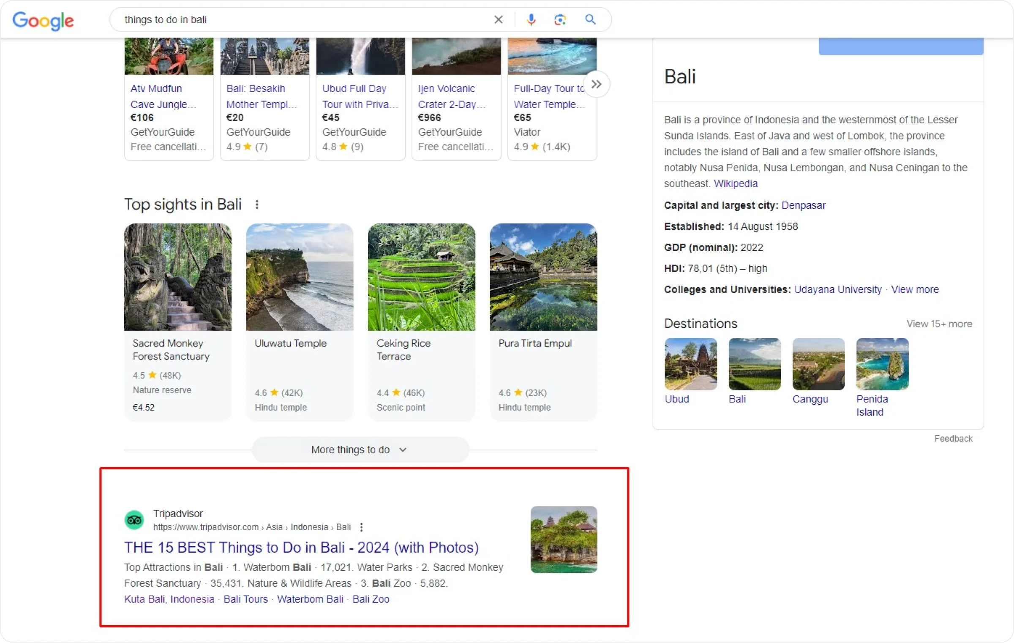Open Tripadvisor result three-dot menu
Viewport: 1014px width, 643px height.
[361, 527]
